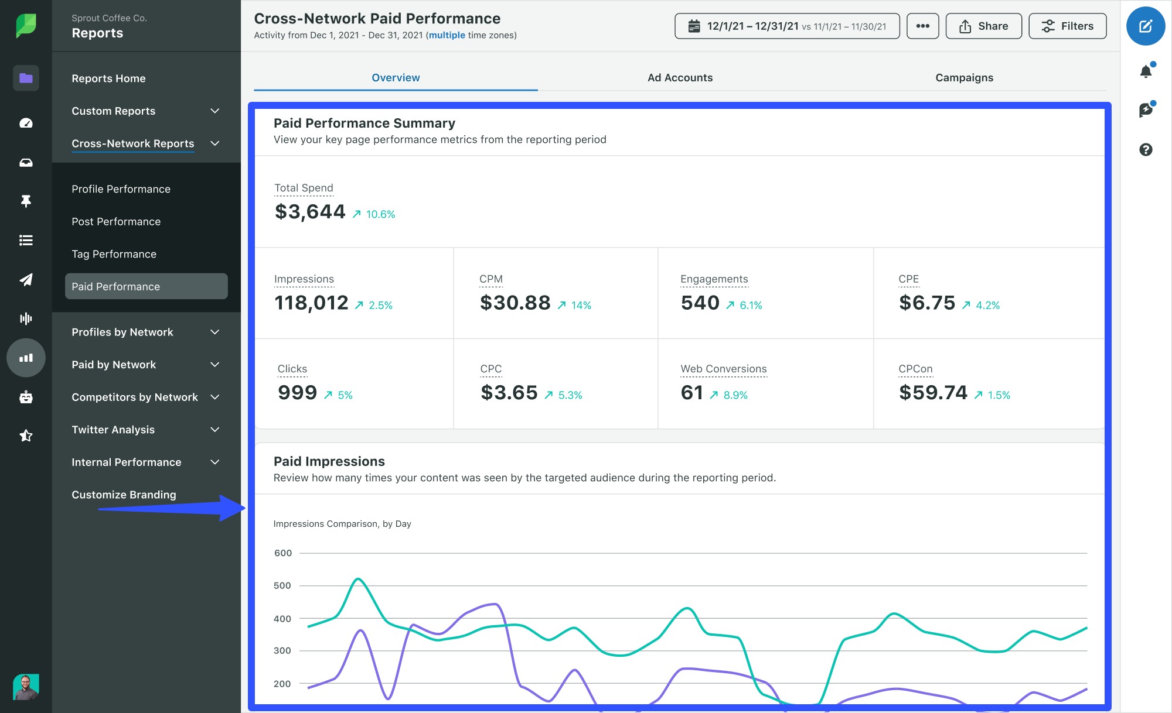Open the more options ellipsis menu
This screenshot has width=1172, height=713.
click(922, 26)
